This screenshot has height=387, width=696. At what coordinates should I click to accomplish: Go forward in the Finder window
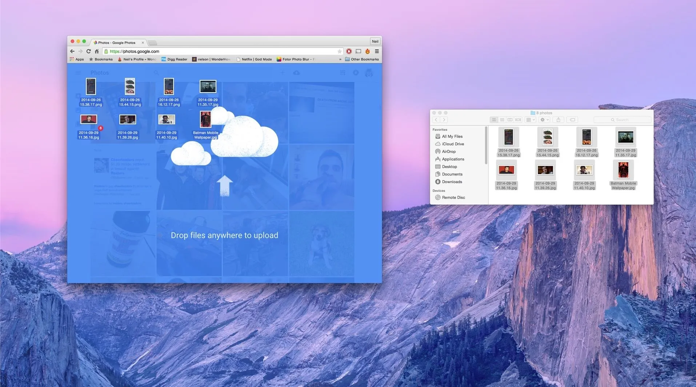[x=444, y=120]
